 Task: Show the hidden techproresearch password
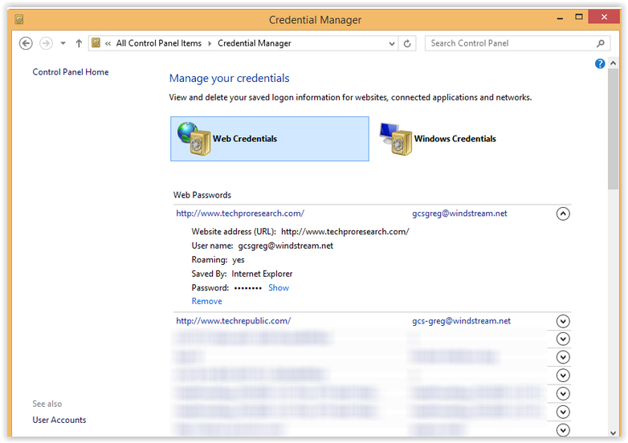point(279,287)
